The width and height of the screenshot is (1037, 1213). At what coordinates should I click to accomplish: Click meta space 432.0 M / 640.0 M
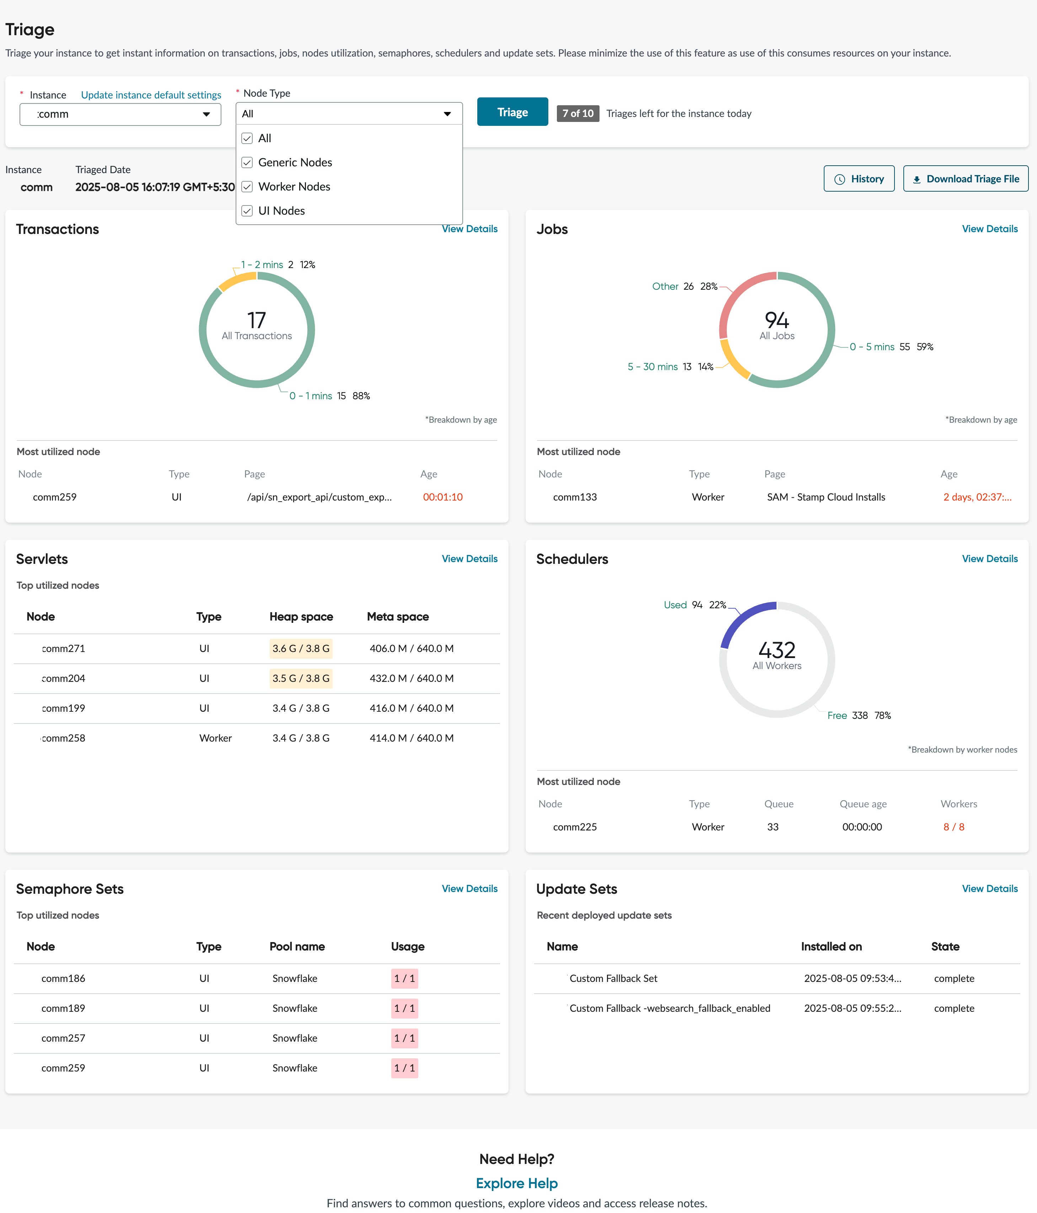[x=412, y=679]
